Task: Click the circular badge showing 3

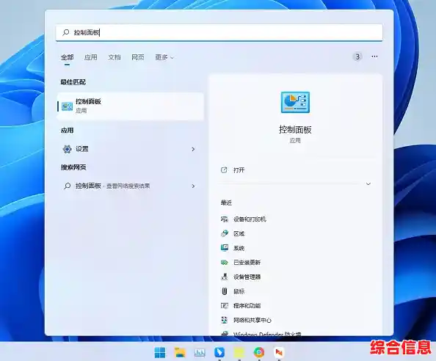Action: (x=357, y=56)
